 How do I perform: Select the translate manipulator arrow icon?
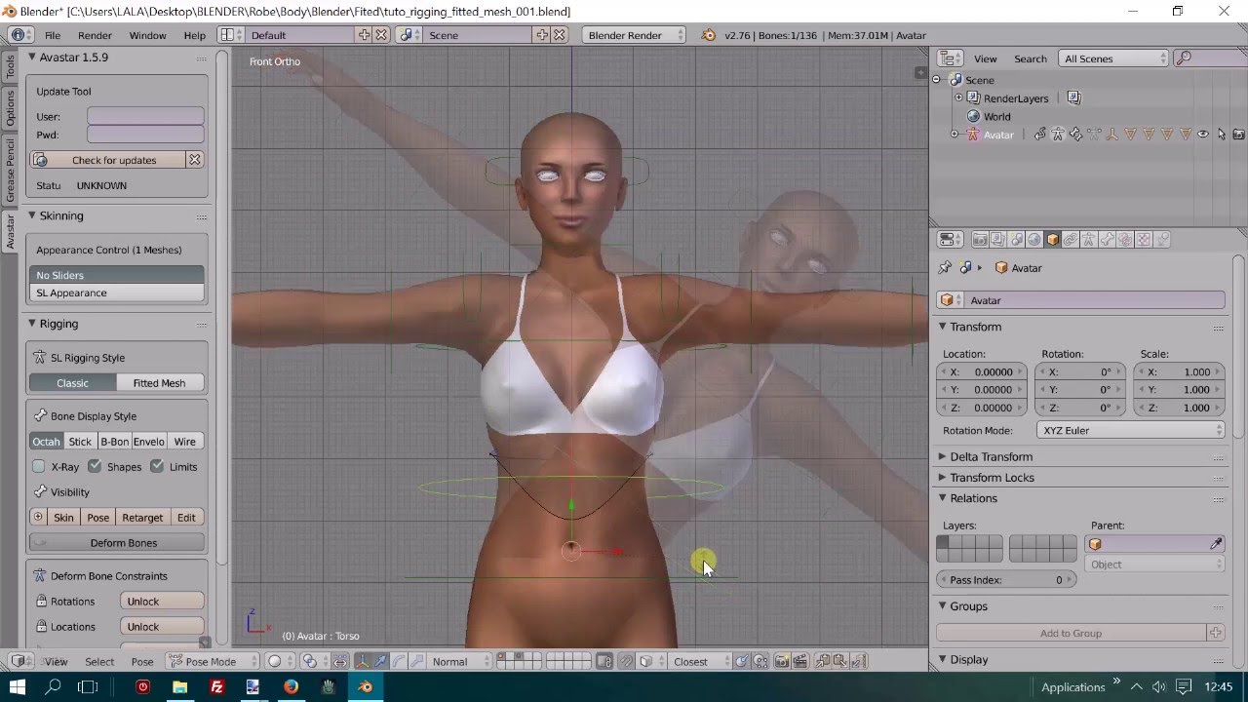381,661
